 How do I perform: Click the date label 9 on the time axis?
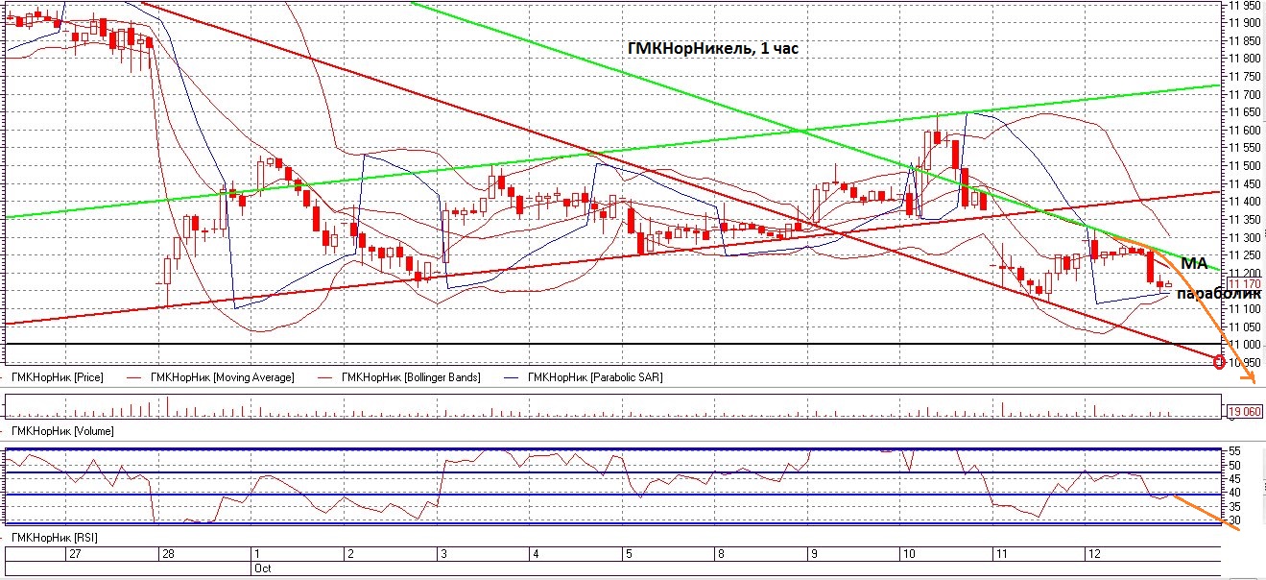[813, 554]
